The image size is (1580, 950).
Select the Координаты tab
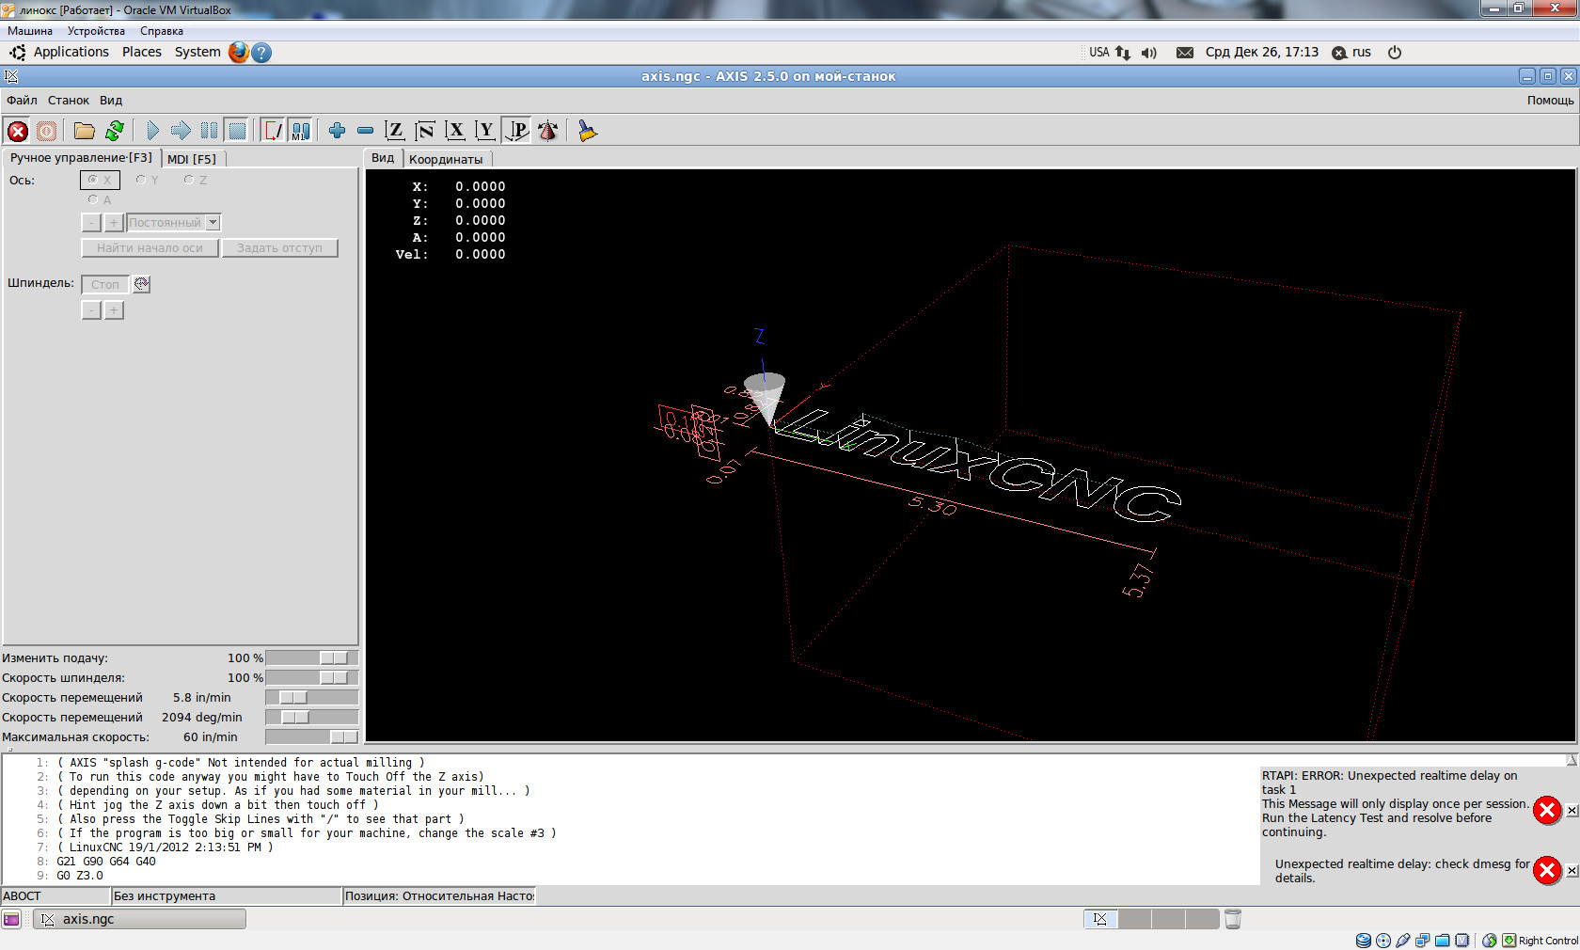coord(446,159)
